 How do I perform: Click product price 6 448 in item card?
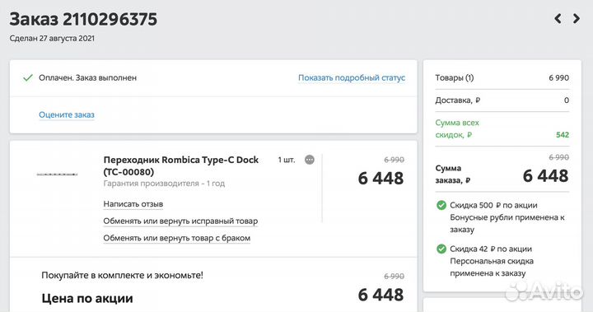tap(381, 178)
